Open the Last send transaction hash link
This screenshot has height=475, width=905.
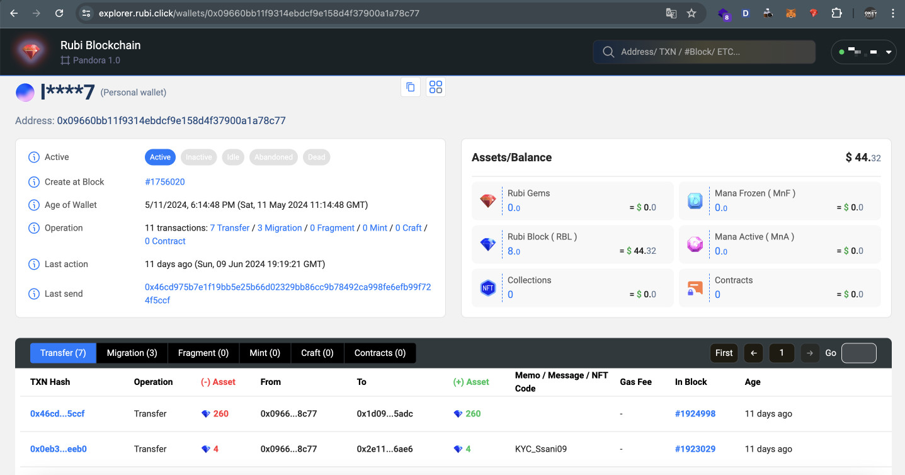pos(288,294)
